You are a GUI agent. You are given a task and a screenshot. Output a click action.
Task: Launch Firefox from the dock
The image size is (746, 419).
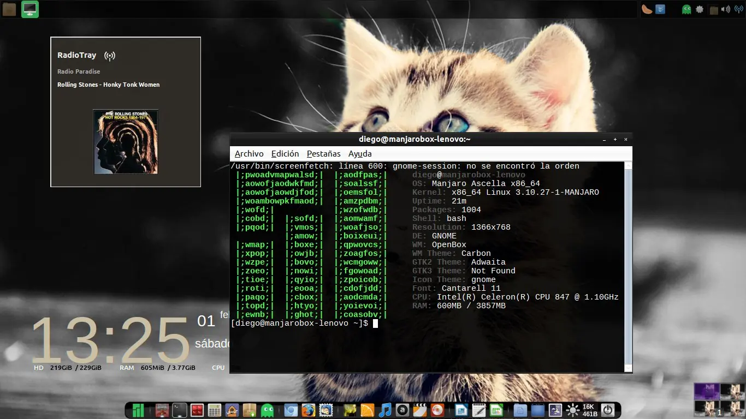pos(308,409)
